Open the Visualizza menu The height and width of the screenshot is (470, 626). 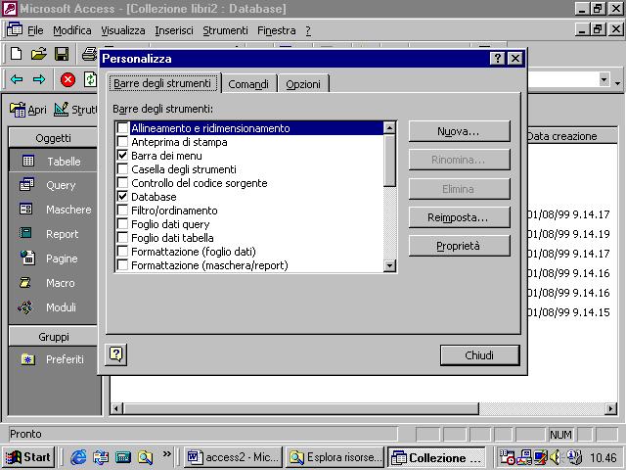[123, 30]
